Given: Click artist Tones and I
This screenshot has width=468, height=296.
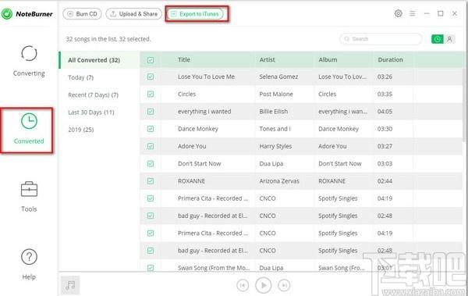Looking at the screenshot, I should 275,129.
